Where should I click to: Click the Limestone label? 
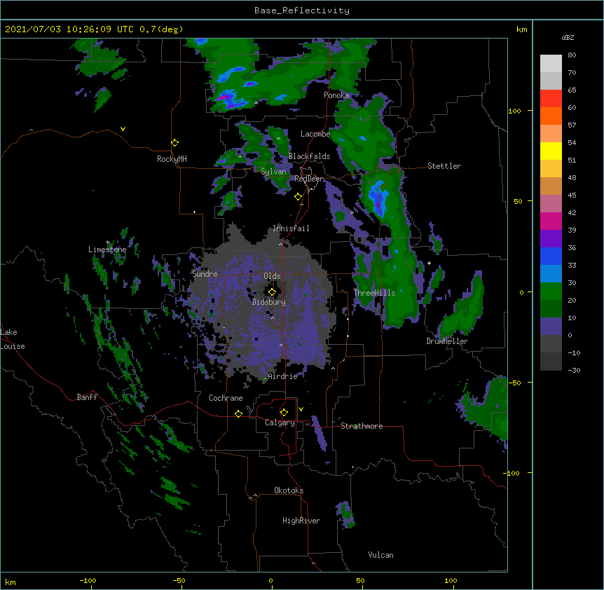click(107, 249)
